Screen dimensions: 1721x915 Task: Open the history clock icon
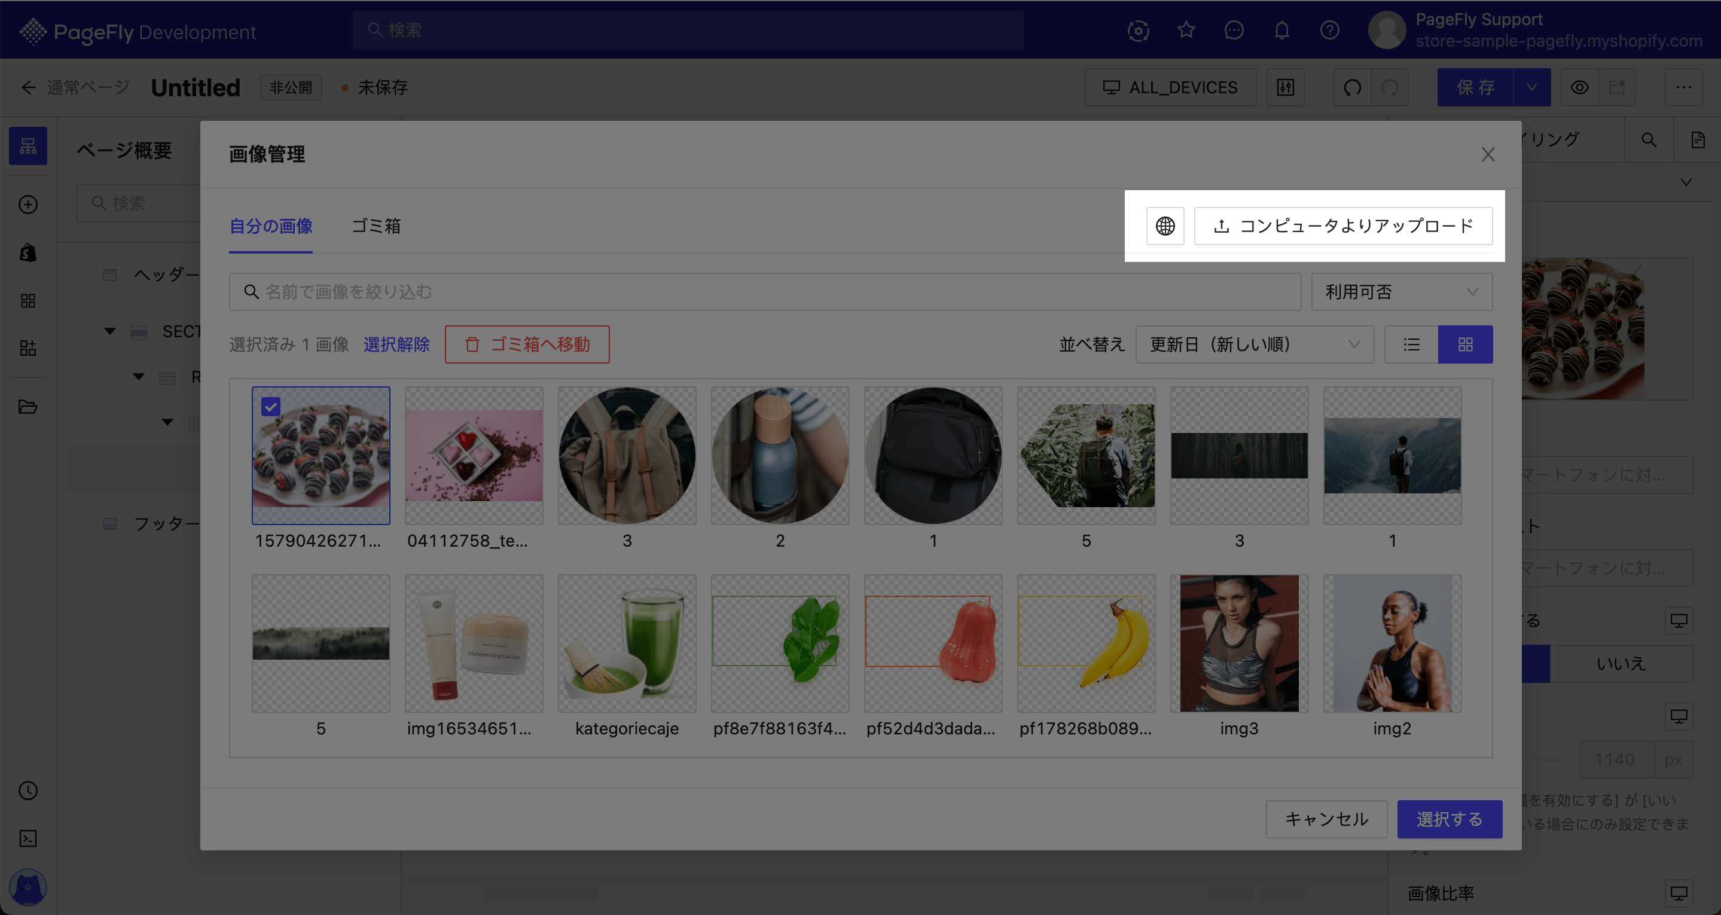click(x=28, y=791)
